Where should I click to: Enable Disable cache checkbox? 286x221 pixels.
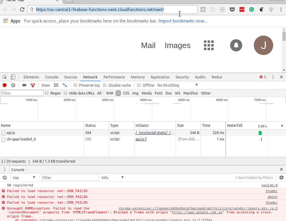(105, 85)
